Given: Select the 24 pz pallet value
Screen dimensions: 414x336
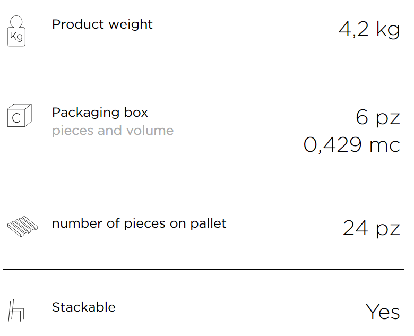Looking at the screenshot, I should click(371, 228).
